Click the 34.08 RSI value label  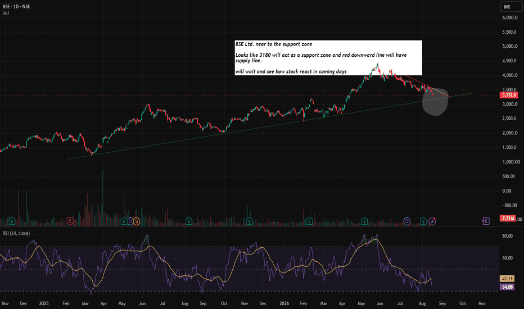point(507,287)
